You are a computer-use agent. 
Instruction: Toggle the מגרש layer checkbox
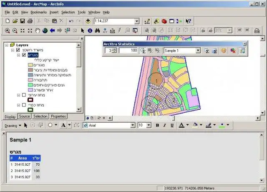coord(24,55)
